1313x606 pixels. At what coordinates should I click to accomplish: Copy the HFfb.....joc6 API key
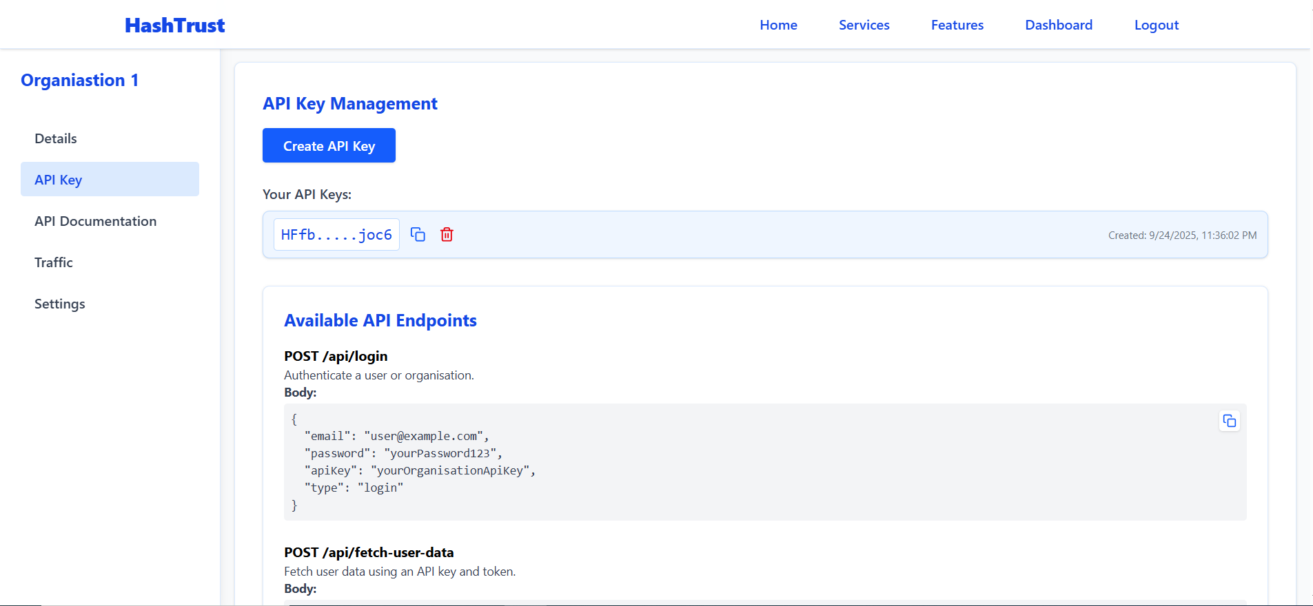pyautogui.click(x=418, y=235)
